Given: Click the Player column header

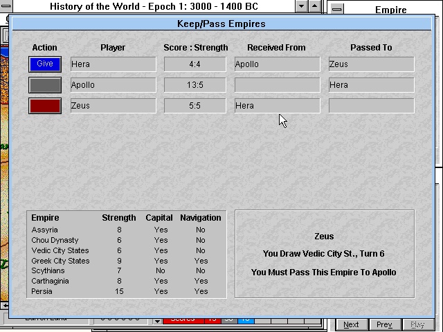Looking at the screenshot, I should pos(113,48).
